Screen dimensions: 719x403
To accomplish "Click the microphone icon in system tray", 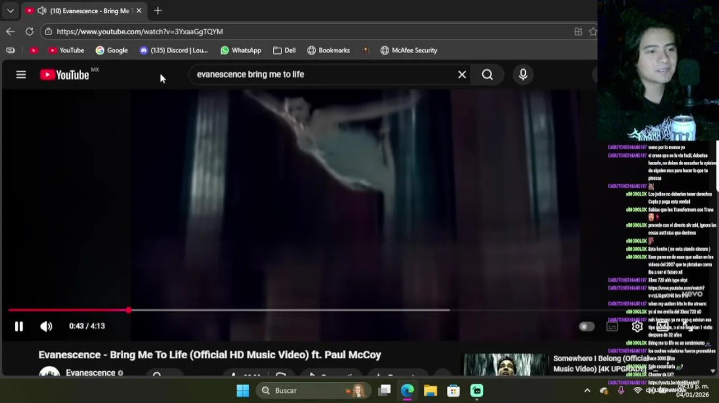I will [x=621, y=390].
